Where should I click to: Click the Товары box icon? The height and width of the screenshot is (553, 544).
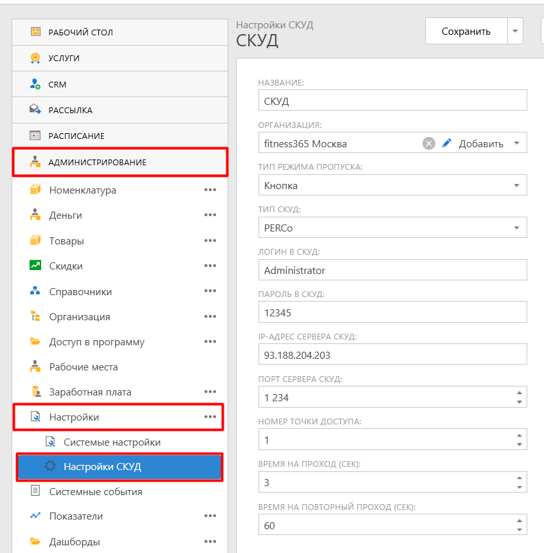pos(35,240)
